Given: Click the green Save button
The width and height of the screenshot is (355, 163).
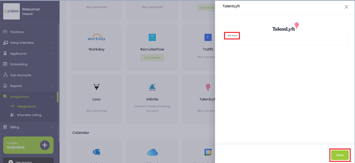Looking at the screenshot, I should pyautogui.click(x=340, y=155).
